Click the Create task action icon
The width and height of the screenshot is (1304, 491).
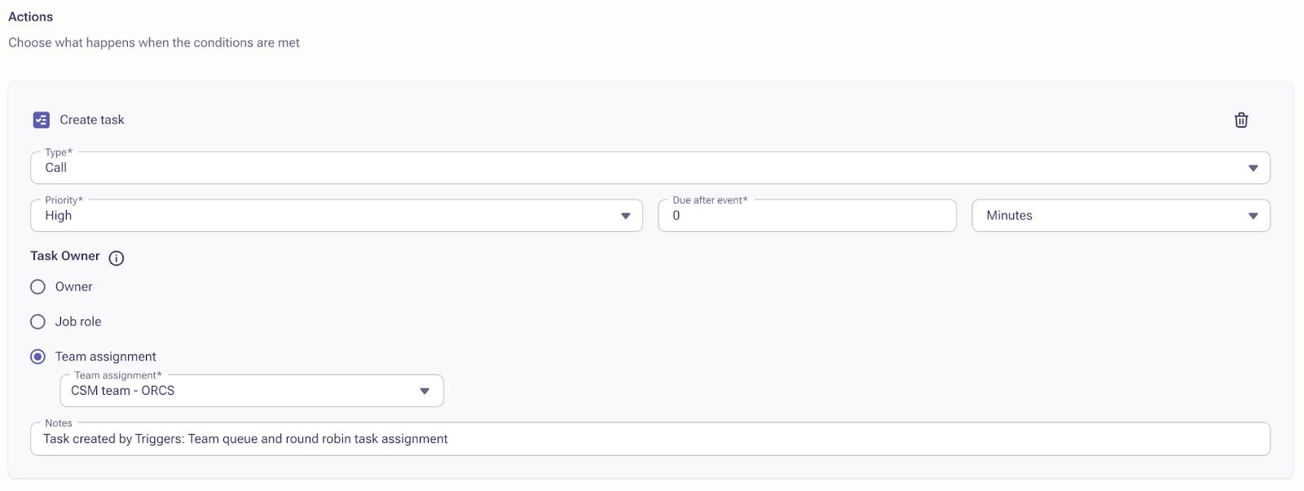(x=40, y=119)
